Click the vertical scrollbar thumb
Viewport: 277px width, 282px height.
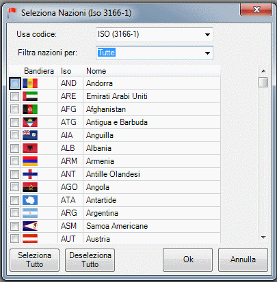point(263,82)
